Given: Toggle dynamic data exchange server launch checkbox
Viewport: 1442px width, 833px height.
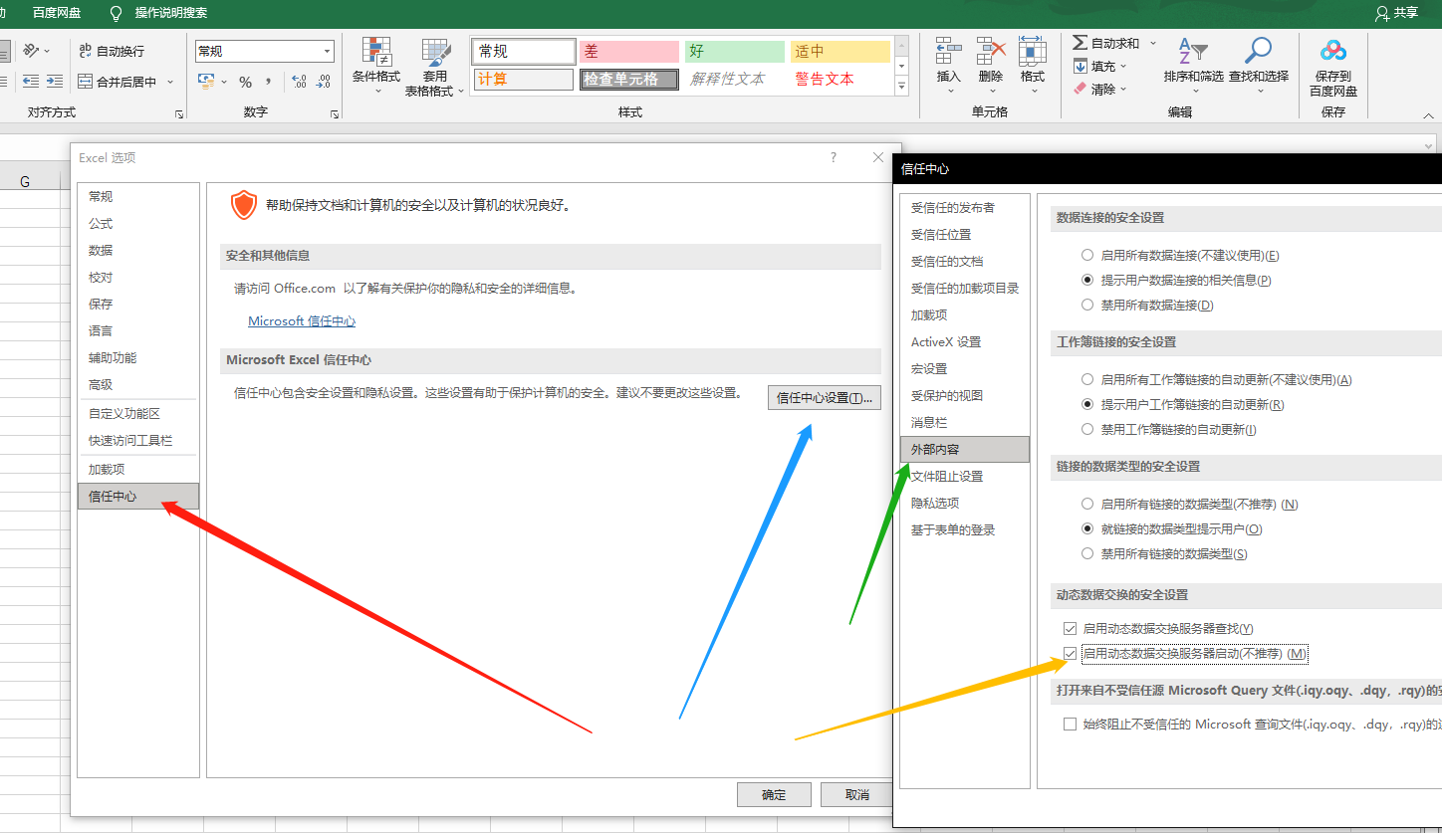Looking at the screenshot, I should [1071, 654].
